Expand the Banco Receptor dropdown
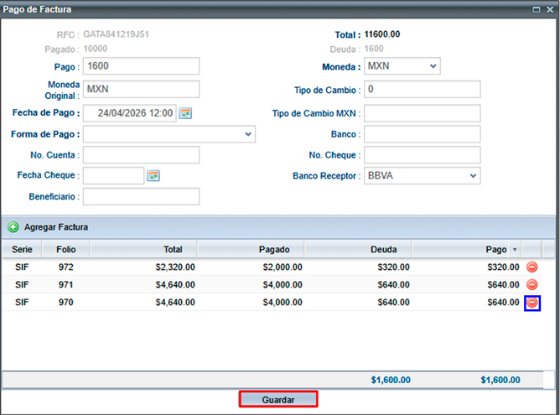The width and height of the screenshot is (560, 415). (x=473, y=176)
